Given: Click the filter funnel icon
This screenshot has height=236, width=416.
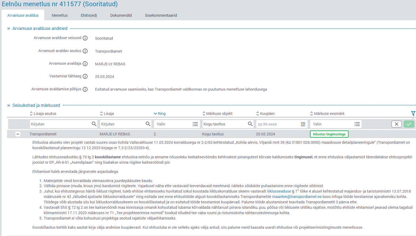Looking at the screenshot, I should point(413,114).
